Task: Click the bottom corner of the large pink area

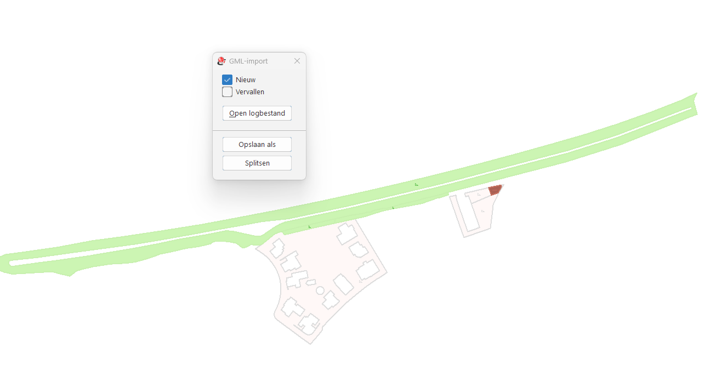Action: coord(311,342)
